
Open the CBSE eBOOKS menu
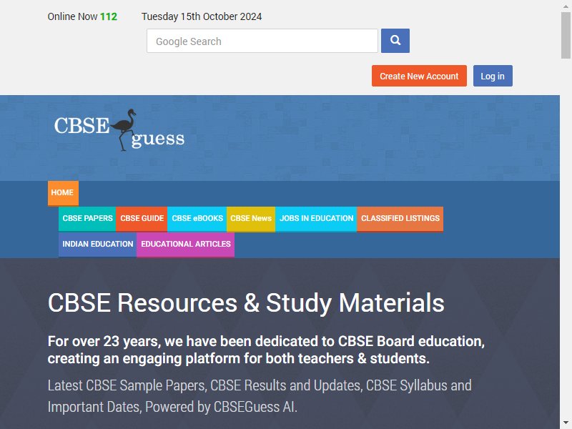[x=197, y=219]
